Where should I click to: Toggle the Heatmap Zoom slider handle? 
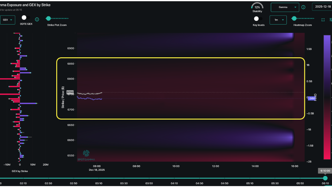tap(294, 18)
